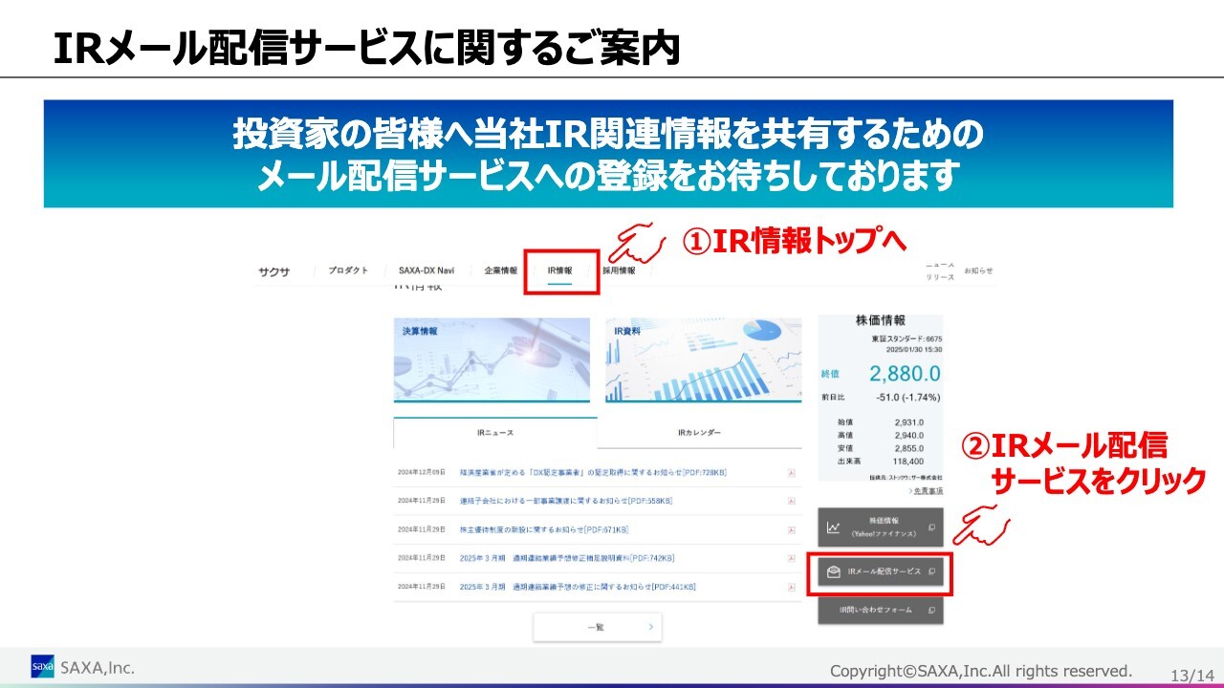Click the IRメール配信サービス button
The height and width of the screenshot is (688, 1224).
pos(881,571)
